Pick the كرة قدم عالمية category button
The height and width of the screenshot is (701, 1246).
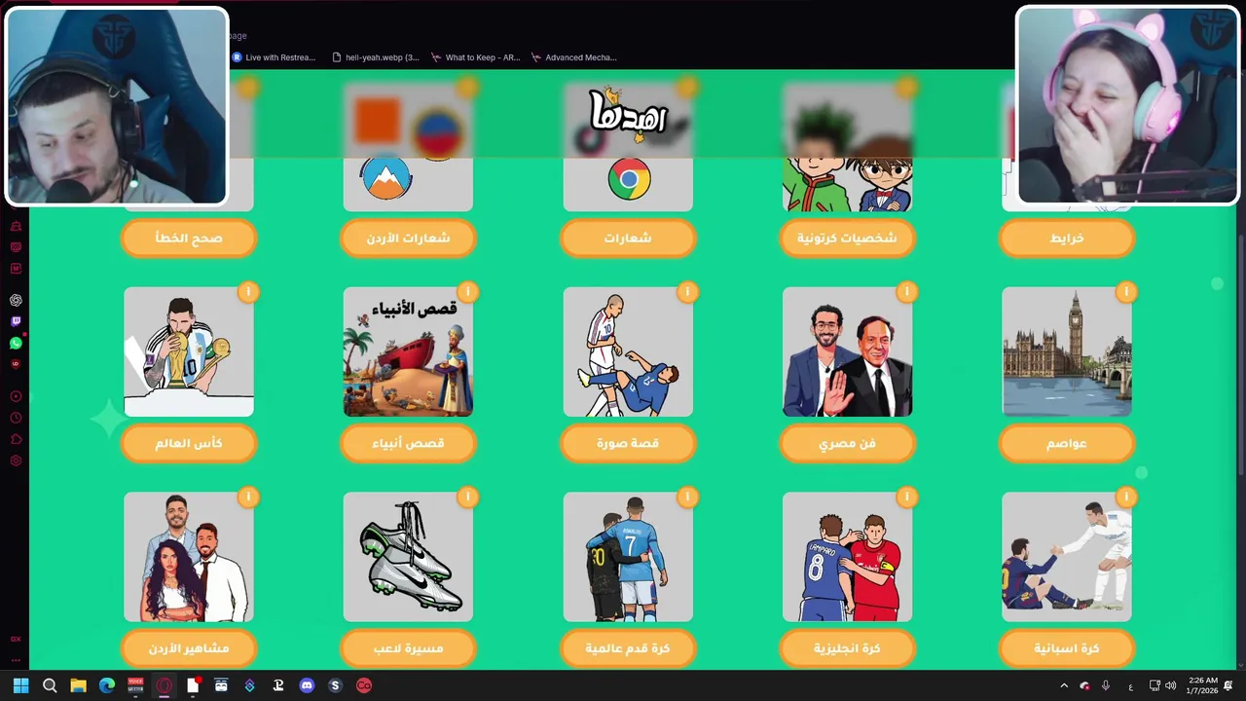click(x=628, y=648)
